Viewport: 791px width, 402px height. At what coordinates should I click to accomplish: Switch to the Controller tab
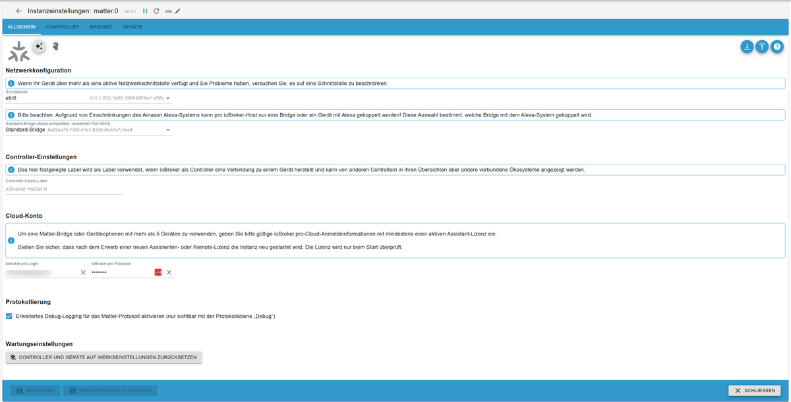point(63,27)
